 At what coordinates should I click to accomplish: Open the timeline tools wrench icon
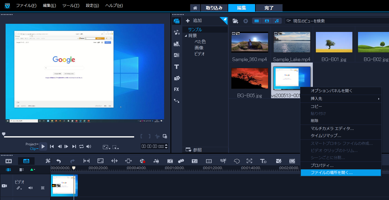48,161
